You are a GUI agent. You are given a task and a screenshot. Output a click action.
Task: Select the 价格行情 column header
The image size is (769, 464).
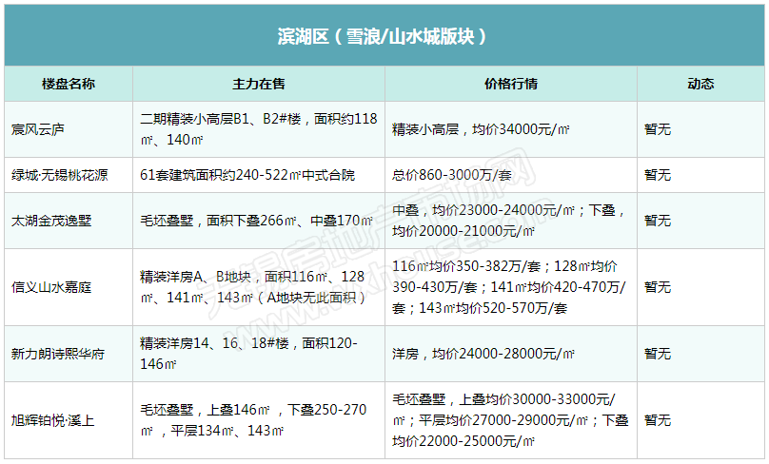point(511,84)
